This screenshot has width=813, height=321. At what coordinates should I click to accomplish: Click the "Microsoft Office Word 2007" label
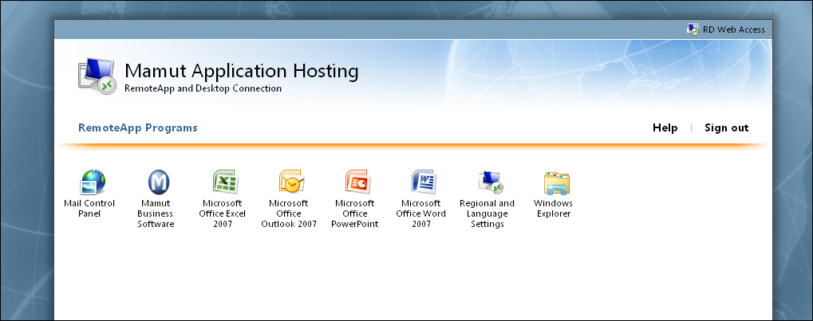click(421, 213)
